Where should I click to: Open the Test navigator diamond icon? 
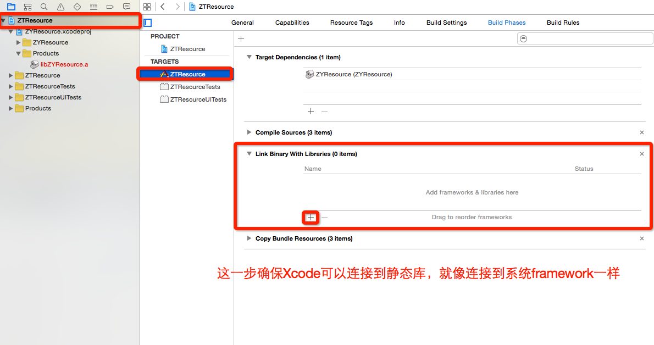coord(77,7)
